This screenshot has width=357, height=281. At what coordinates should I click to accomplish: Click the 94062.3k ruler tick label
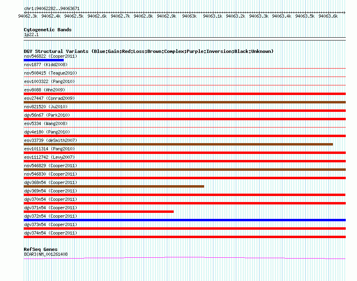28,16
